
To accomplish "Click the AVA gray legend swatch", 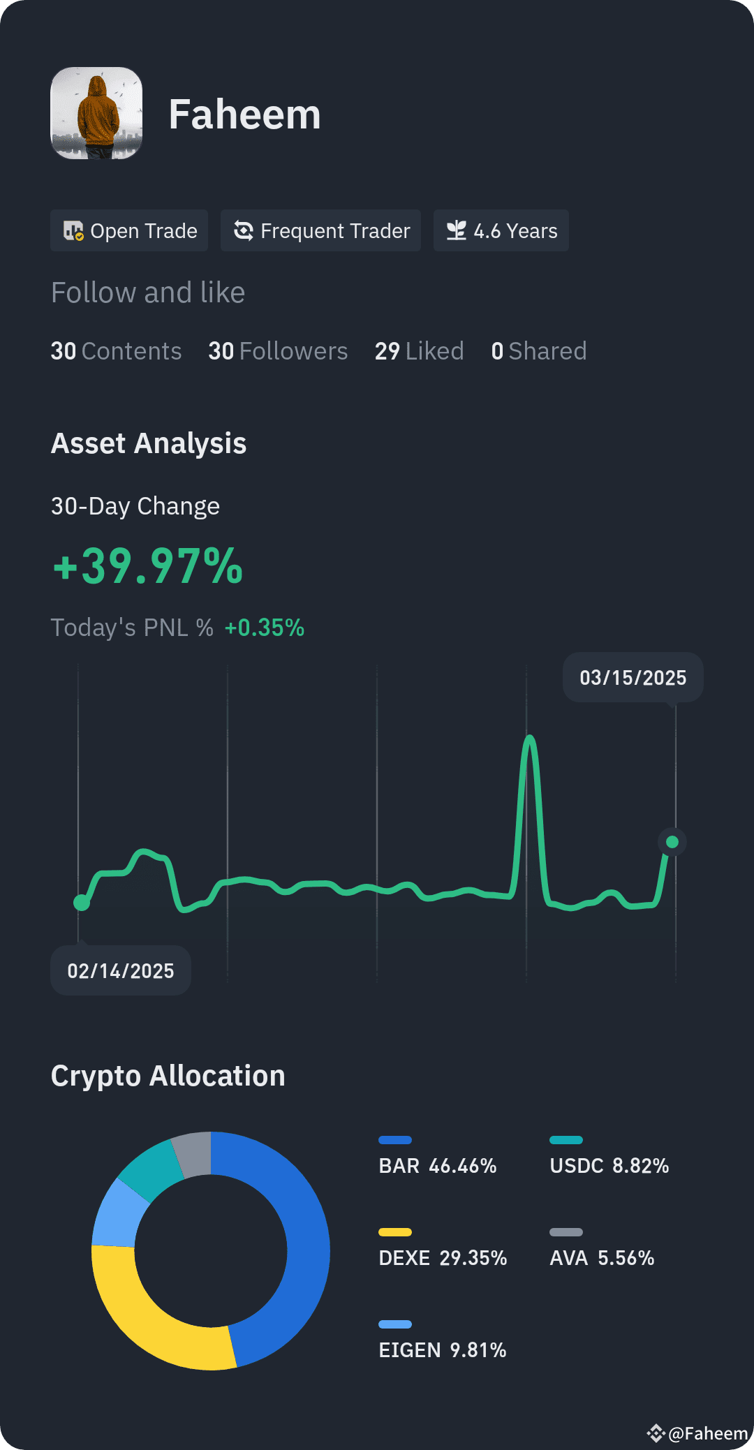I will [x=566, y=1232].
